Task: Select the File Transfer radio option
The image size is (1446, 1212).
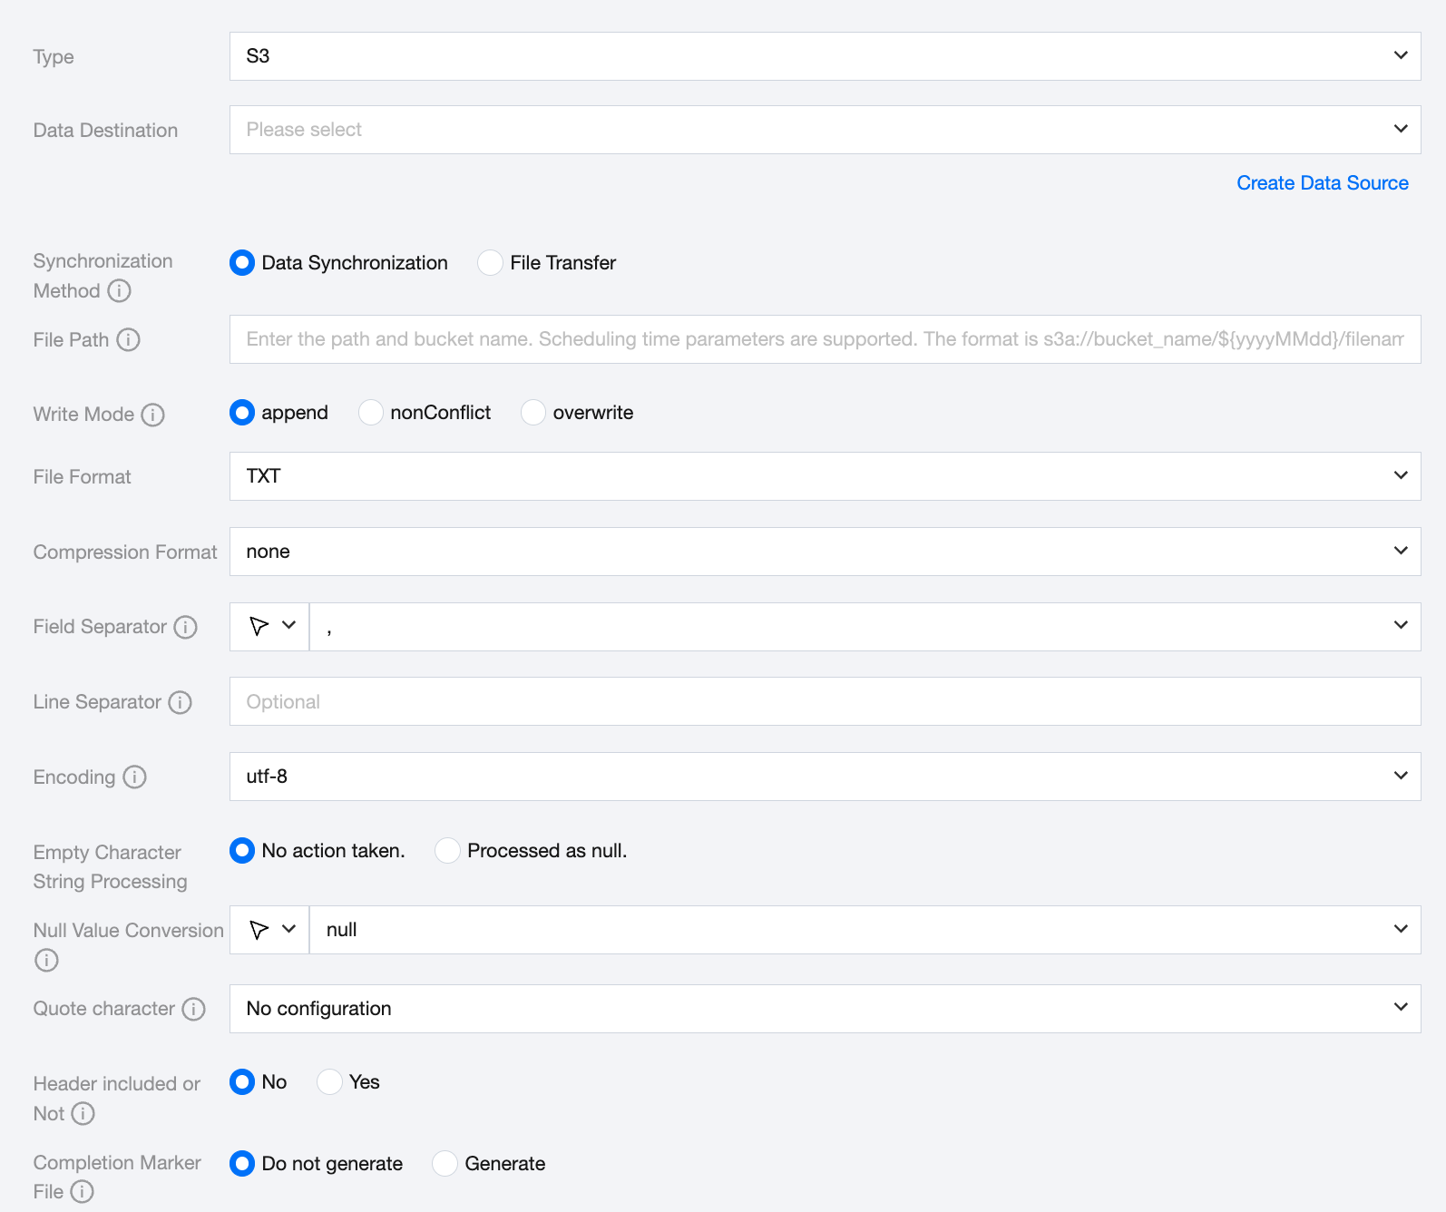Action: (x=490, y=263)
